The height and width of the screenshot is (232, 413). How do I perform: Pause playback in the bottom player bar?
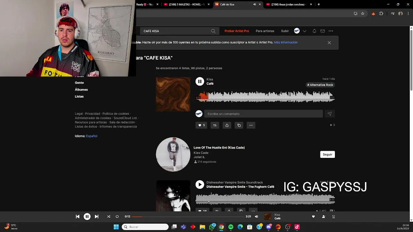tap(87, 217)
